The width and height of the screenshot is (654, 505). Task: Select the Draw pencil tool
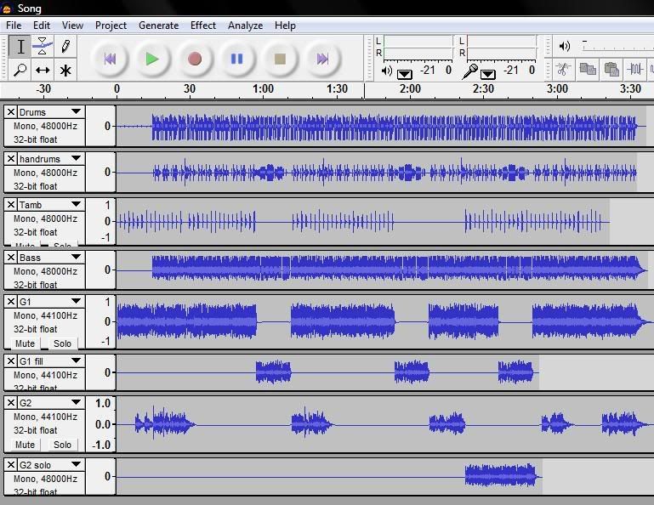point(65,46)
